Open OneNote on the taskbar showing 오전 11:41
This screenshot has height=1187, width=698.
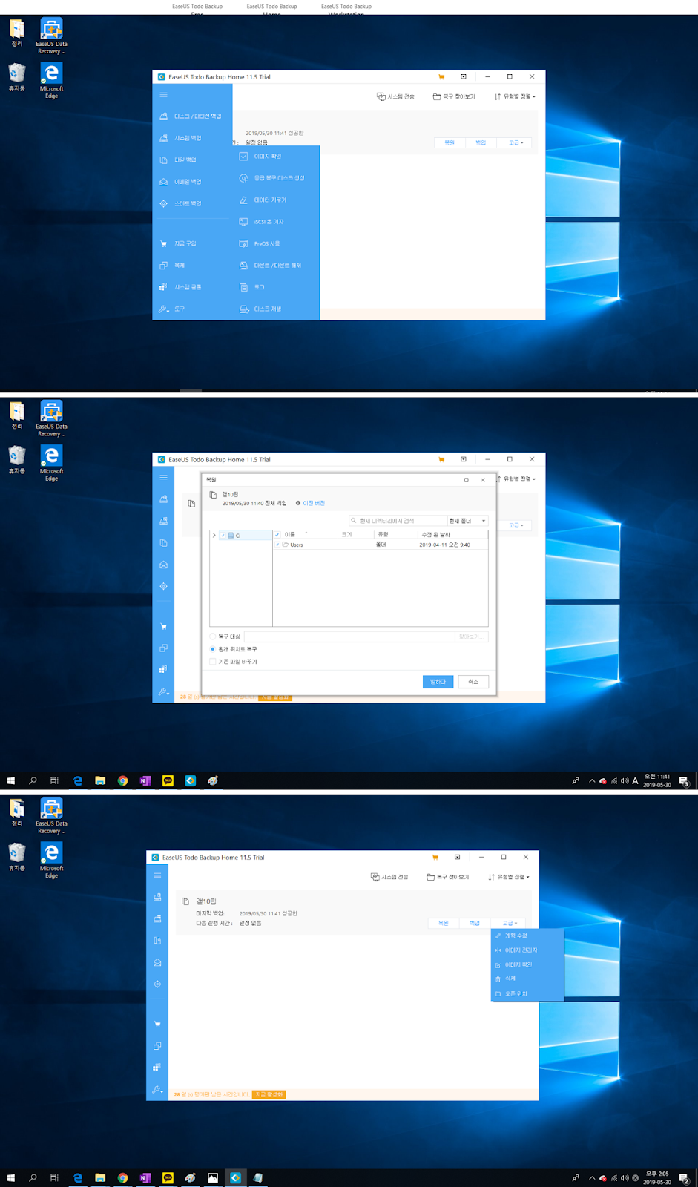tap(145, 780)
